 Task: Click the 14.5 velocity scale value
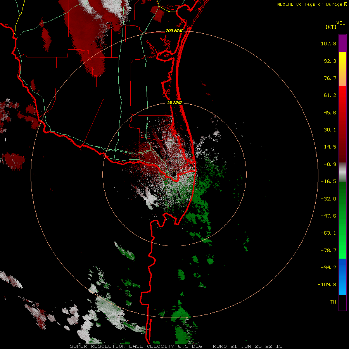tap(330, 147)
